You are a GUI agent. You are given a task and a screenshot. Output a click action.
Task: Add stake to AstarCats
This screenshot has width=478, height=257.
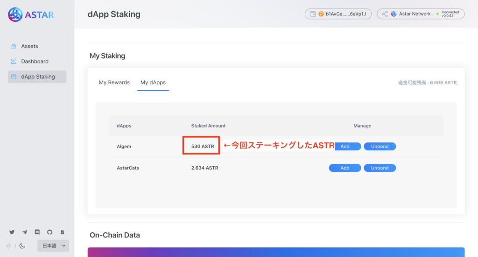pyautogui.click(x=345, y=168)
